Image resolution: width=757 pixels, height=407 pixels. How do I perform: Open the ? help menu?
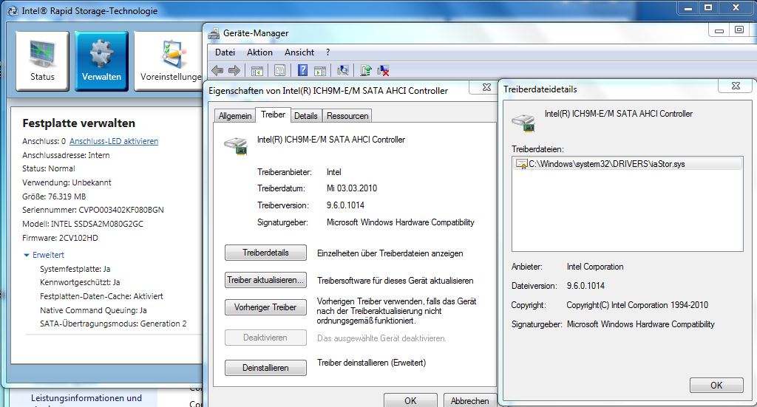click(x=327, y=52)
